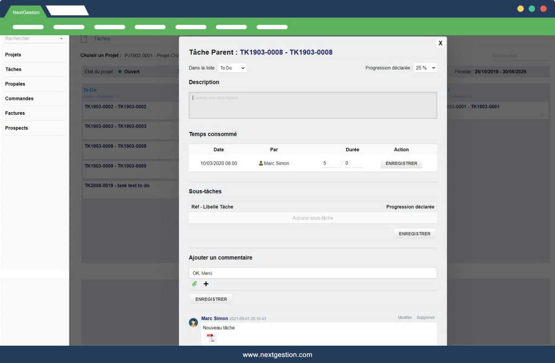This screenshot has height=363, width=555.
Task: Open the partially hidden TK1903-0001 task card
Action: 498,111
